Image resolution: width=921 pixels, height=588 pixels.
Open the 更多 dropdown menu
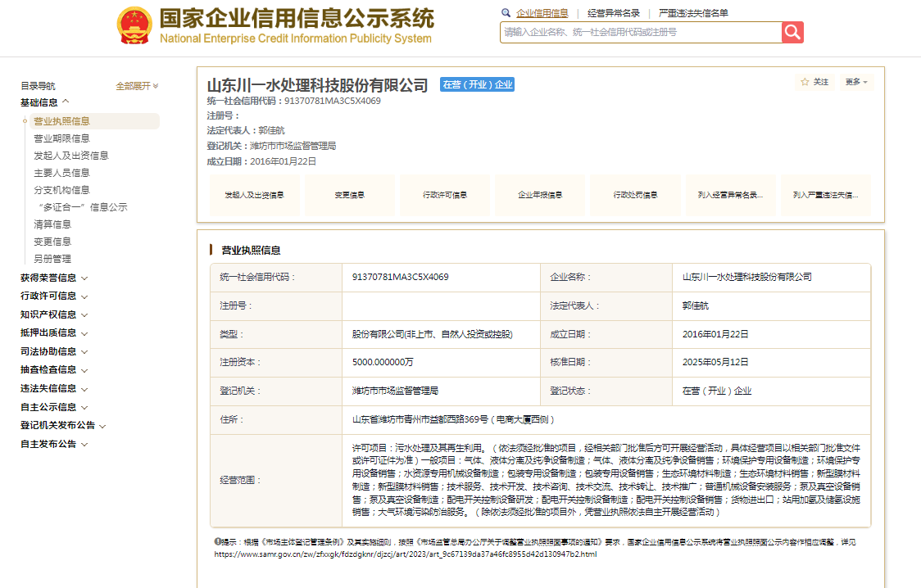click(x=856, y=82)
